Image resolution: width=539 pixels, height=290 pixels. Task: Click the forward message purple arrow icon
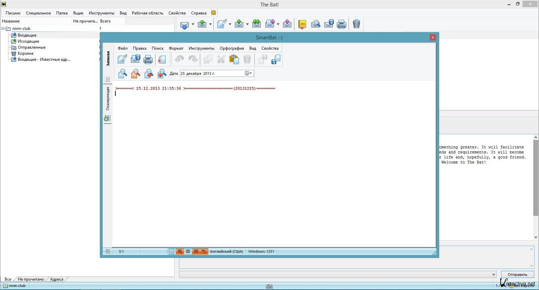click(x=270, y=24)
